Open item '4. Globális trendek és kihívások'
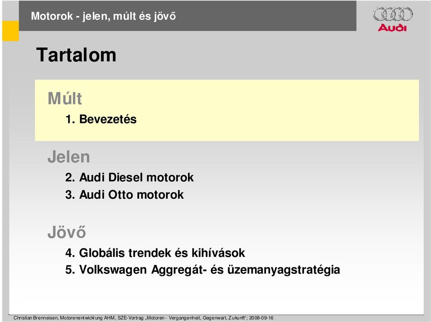 pyautogui.click(x=155, y=253)
